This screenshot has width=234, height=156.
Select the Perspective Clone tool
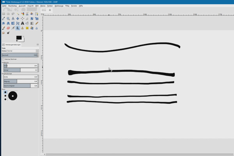[x=32, y=28]
